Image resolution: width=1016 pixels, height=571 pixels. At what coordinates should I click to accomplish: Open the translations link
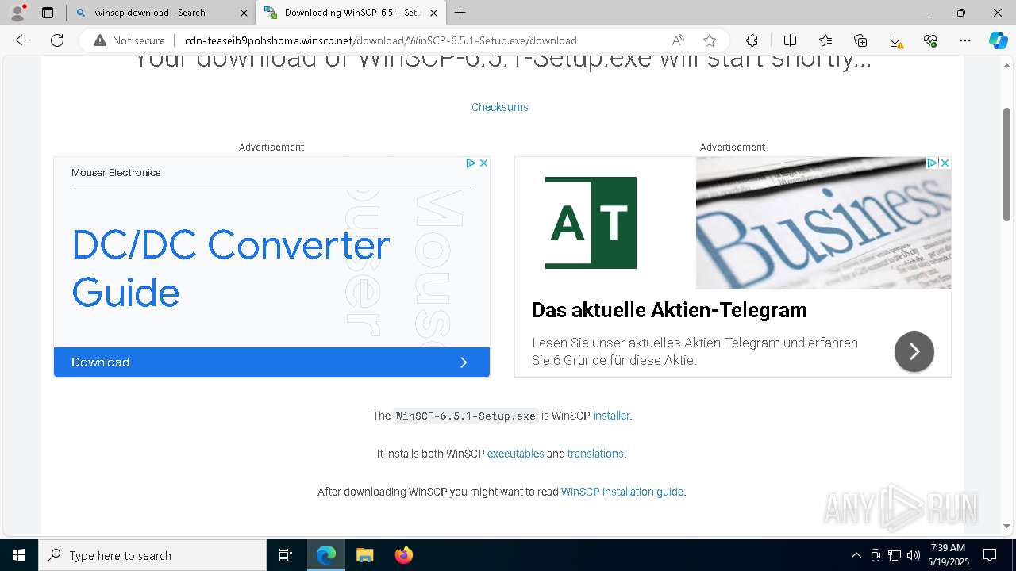coord(595,454)
